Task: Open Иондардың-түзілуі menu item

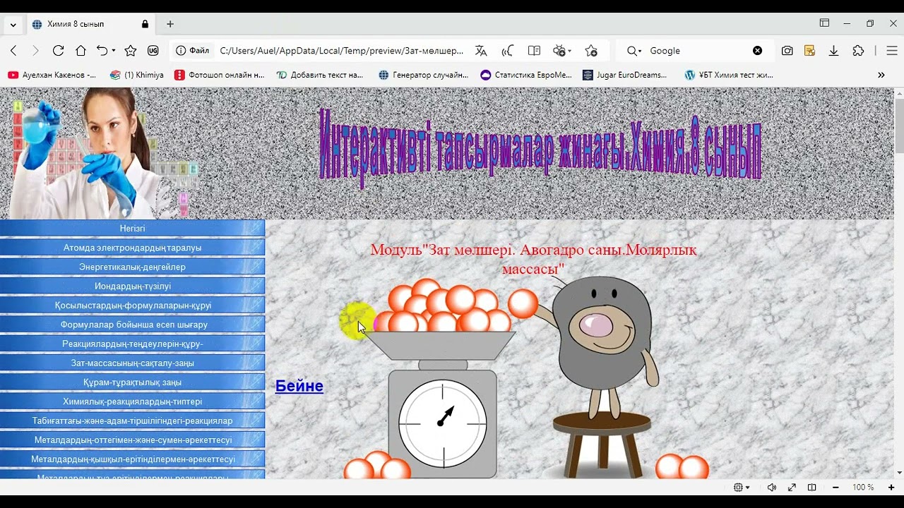Action: pyautogui.click(x=132, y=286)
